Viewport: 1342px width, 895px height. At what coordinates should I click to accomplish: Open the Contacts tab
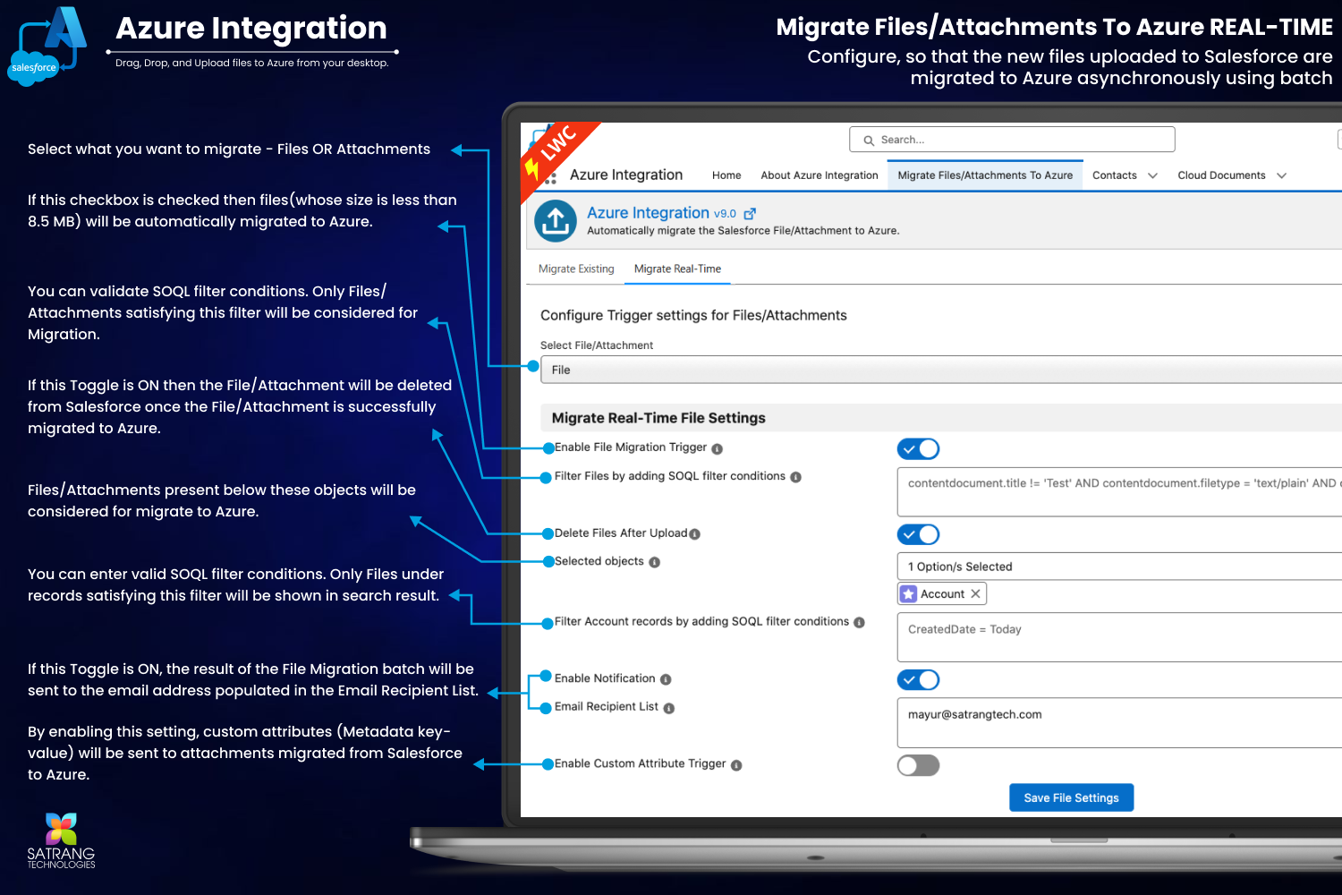coord(1115,175)
